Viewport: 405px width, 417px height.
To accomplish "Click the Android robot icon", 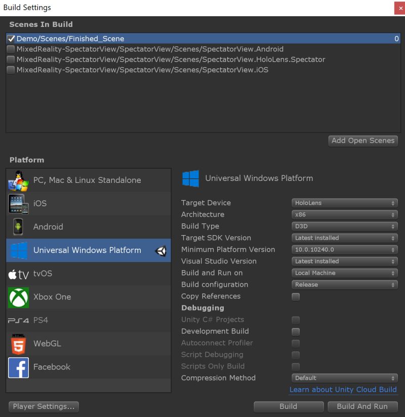I will pos(18,226).
